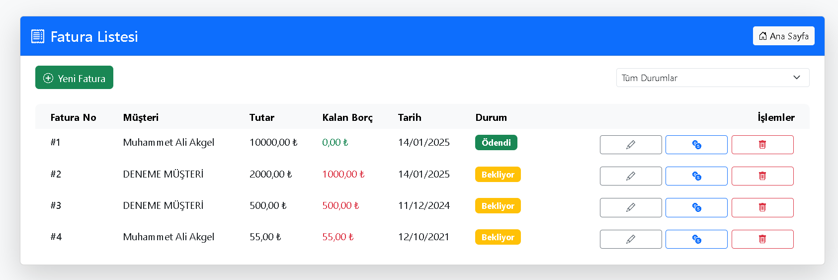Click the payment coins icon for invoice #2
Image resolution: width=838 pixels, height=280 pixels.
pyautogui.click(x=696, y=176)
